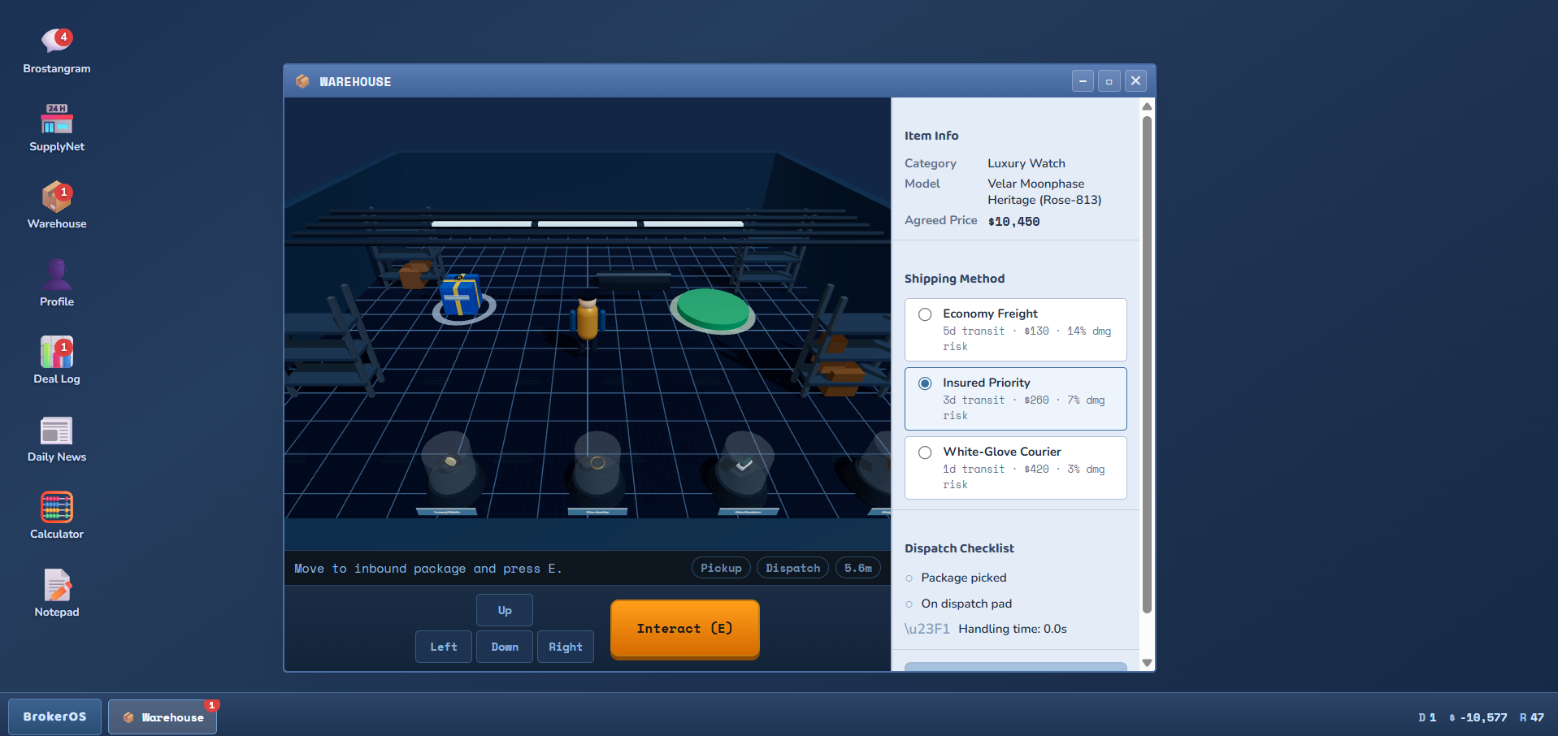Click the Velar Moonphase model text
This screenshot has height=736, width=1558.
(x=1044, y=192)
